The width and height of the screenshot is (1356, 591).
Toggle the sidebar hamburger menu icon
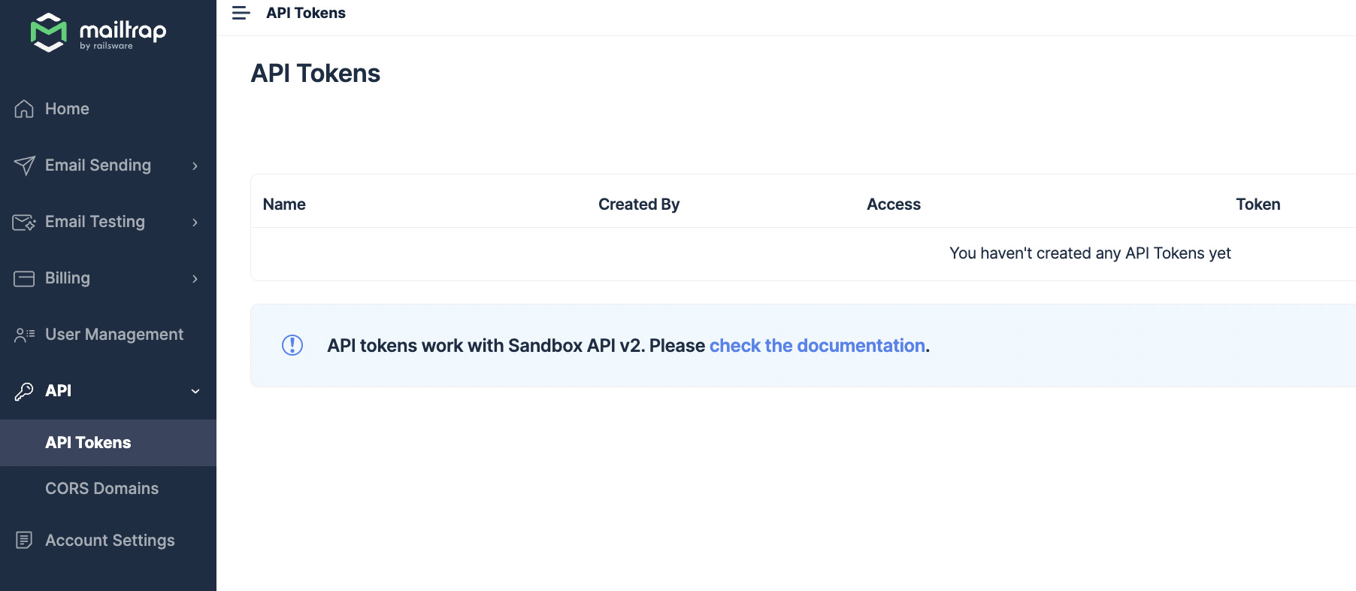click(x=241, y=13)
